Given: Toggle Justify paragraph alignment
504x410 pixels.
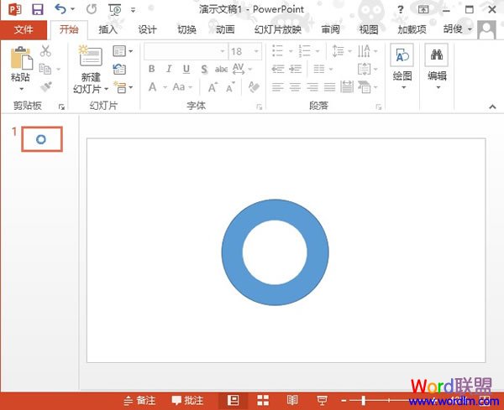Looking at the screenshot, I should coord(330,87).
